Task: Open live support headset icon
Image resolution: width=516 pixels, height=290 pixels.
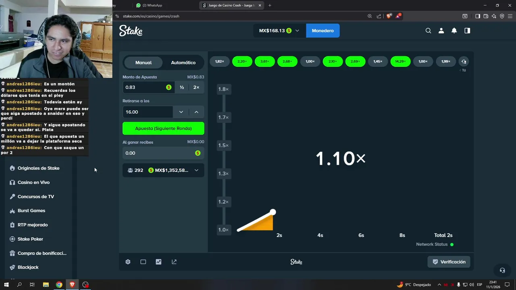Action: (x=502, y=270)
